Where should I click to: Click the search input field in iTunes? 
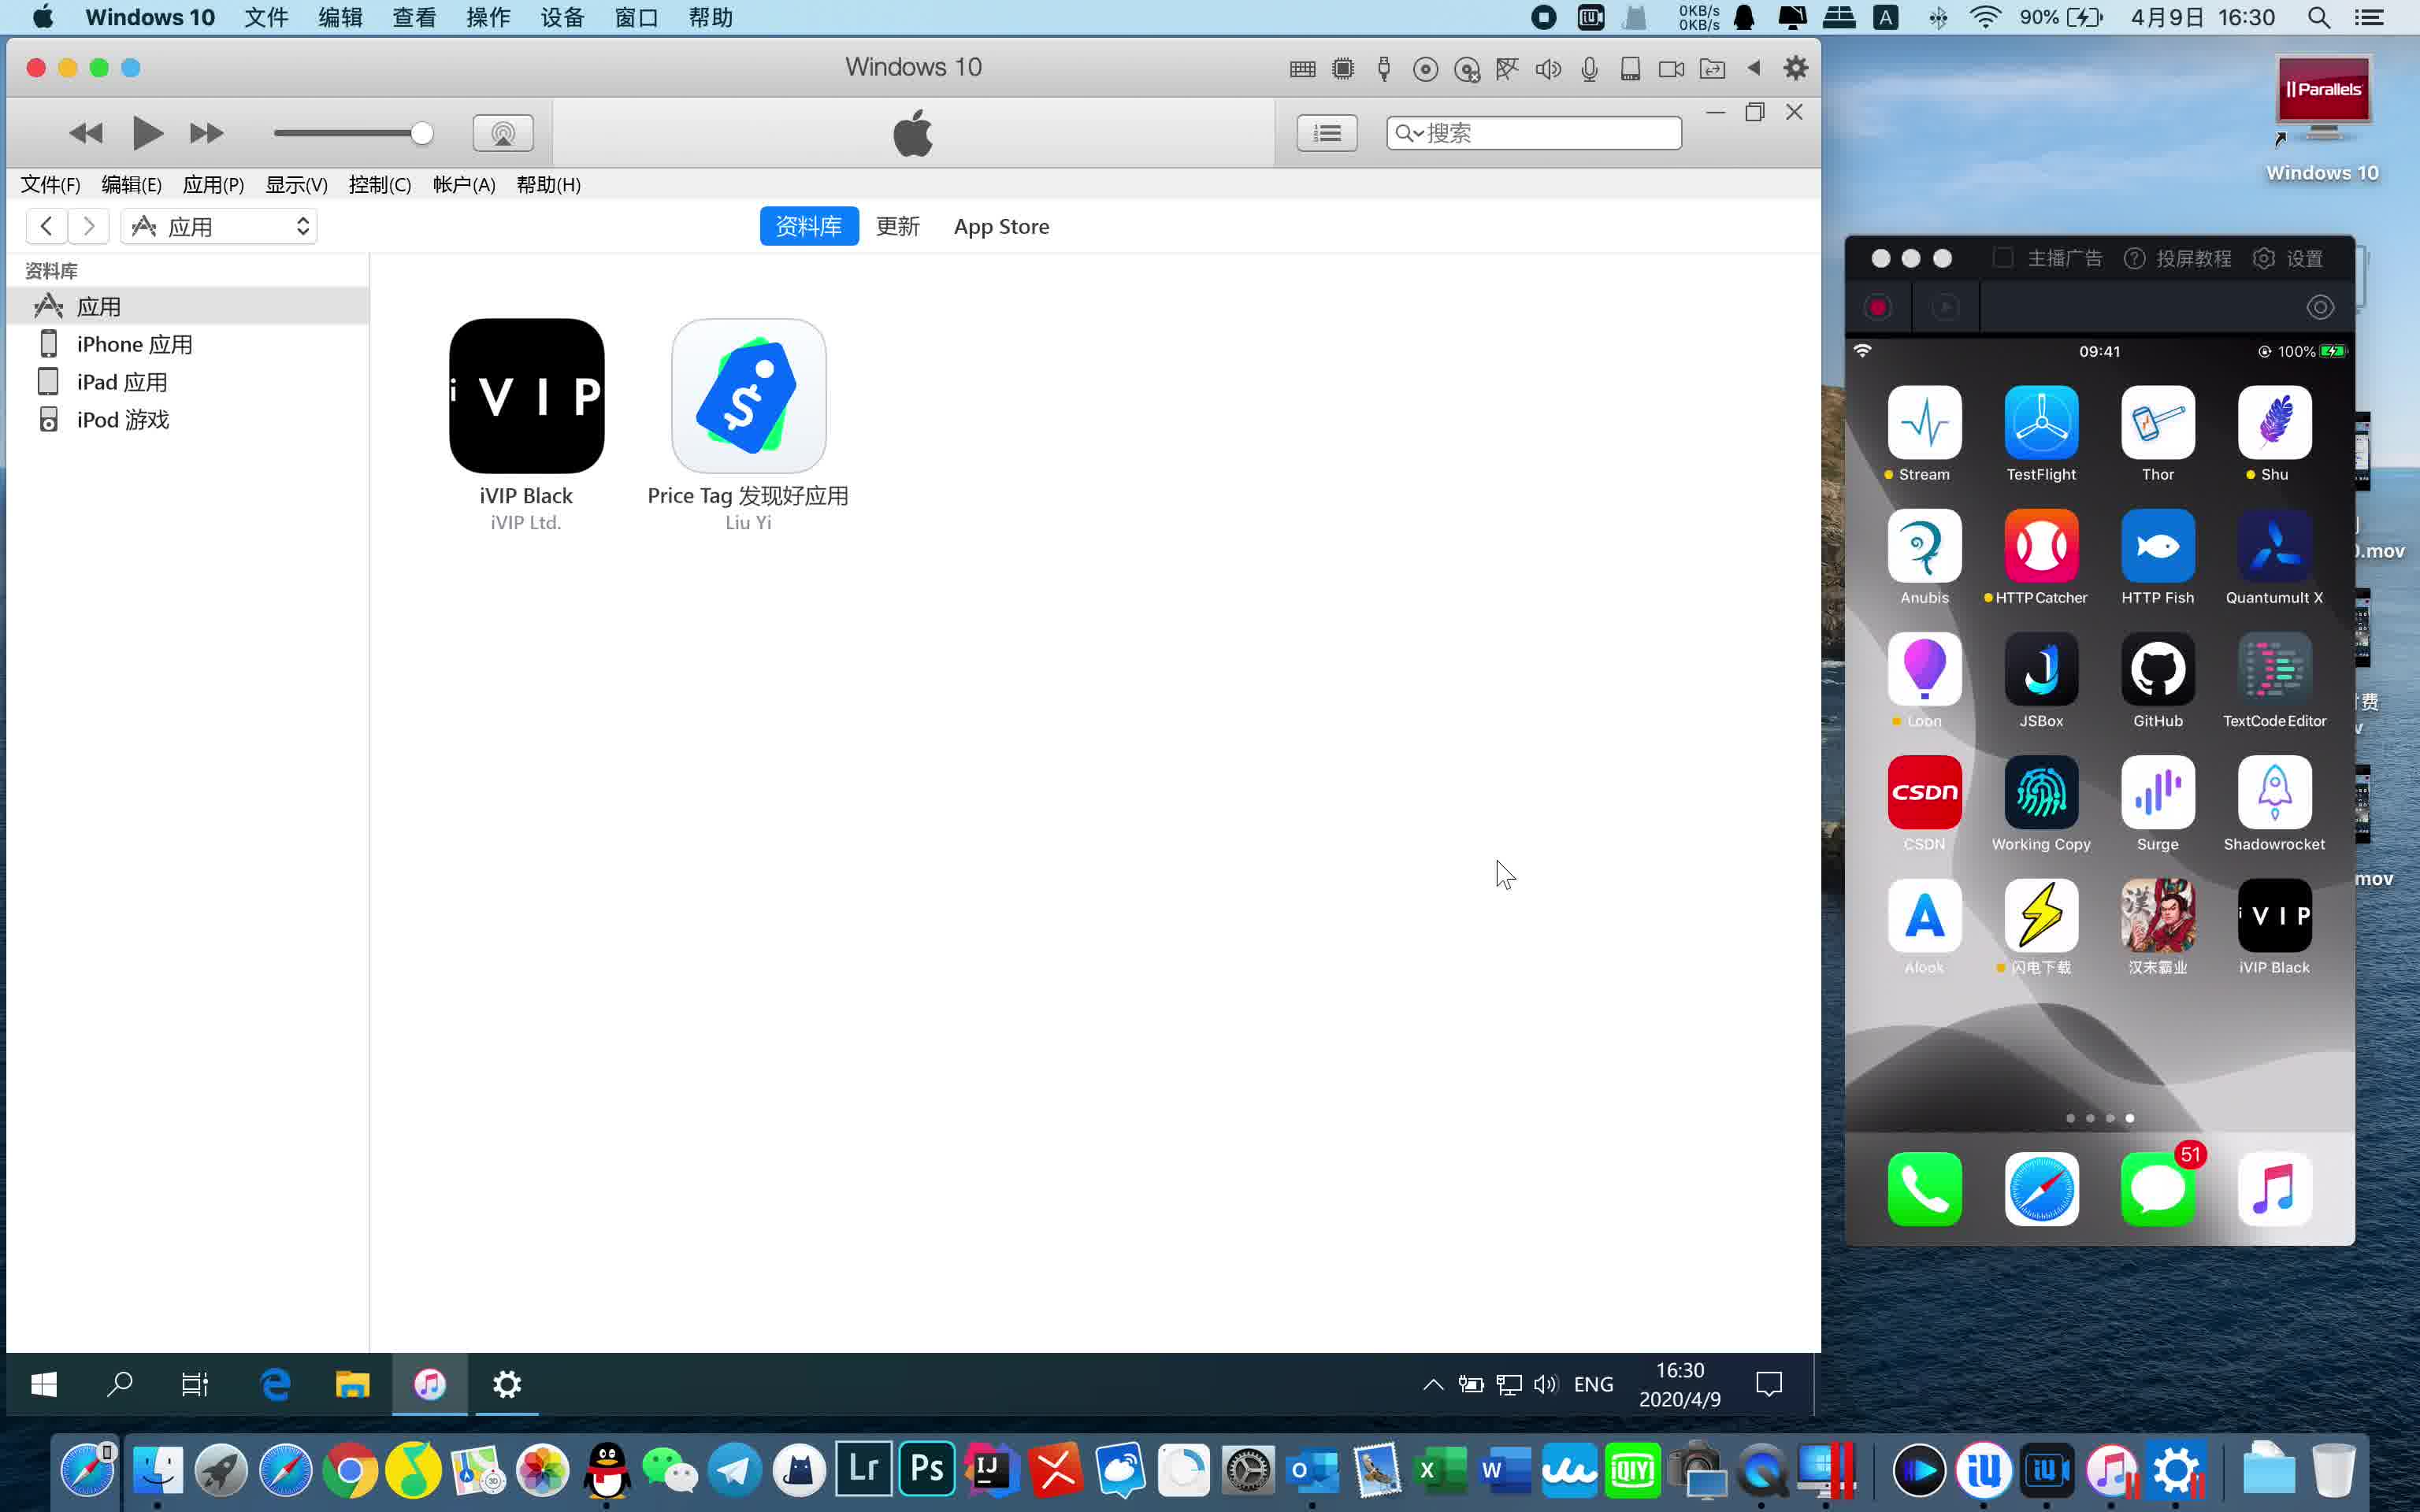pyautogui.click(x=1535, y=132)
